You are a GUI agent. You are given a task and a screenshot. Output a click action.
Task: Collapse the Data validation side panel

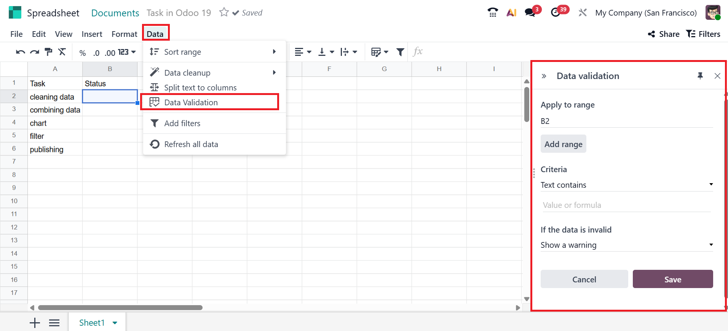(544, 76)
